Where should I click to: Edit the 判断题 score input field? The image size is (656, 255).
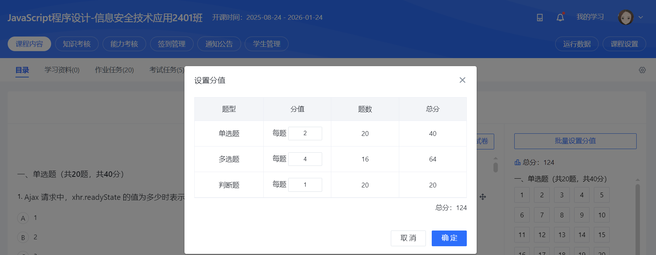(x=305, y=185)
